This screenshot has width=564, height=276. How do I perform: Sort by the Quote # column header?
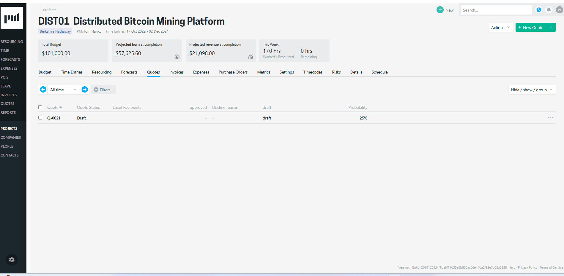click(54, 107)
